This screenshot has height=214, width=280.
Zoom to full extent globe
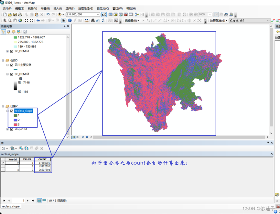tap(20, 21)
